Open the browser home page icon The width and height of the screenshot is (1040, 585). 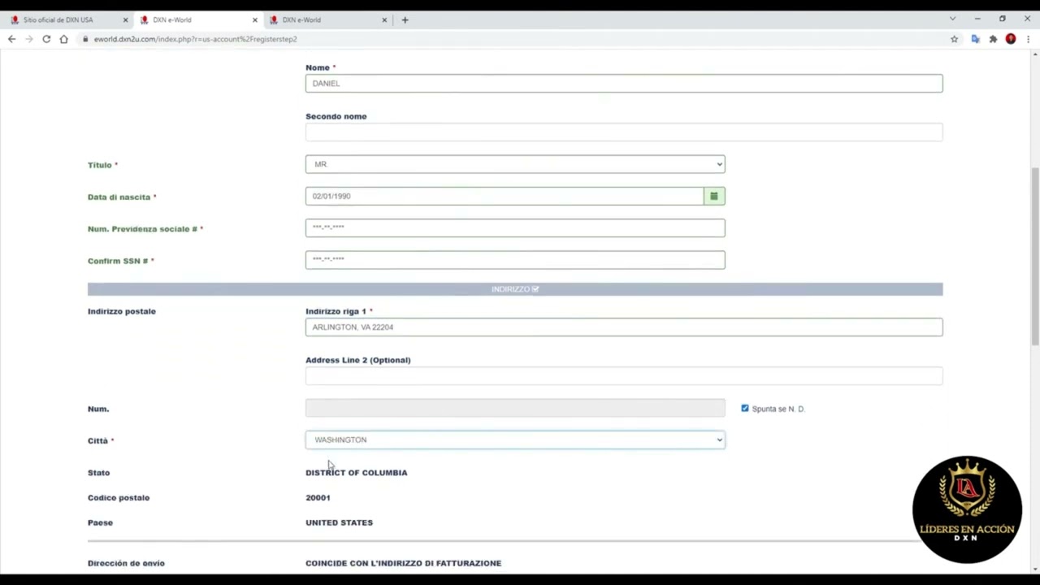pos(63,39)
